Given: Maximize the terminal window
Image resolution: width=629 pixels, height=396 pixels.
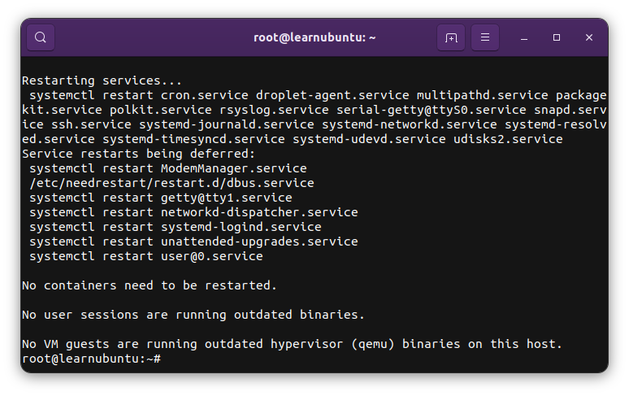Looking at the screenshot, I should click(x=557, y=37).
